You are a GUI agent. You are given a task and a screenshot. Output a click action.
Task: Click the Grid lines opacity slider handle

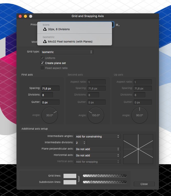coord(98,176)
